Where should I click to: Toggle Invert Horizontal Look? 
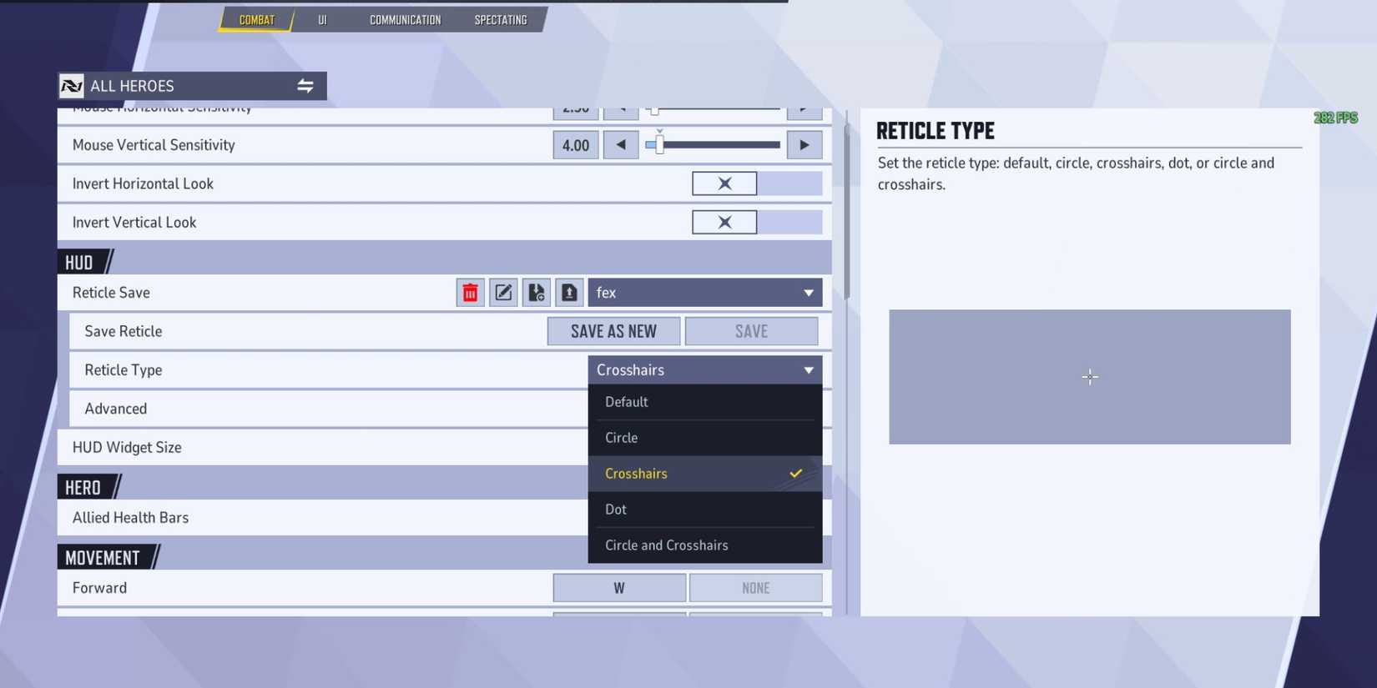click(x=756, y=183)
